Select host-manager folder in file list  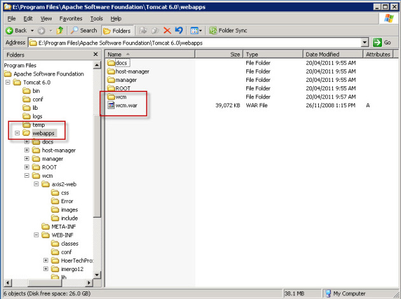[129, 72]
